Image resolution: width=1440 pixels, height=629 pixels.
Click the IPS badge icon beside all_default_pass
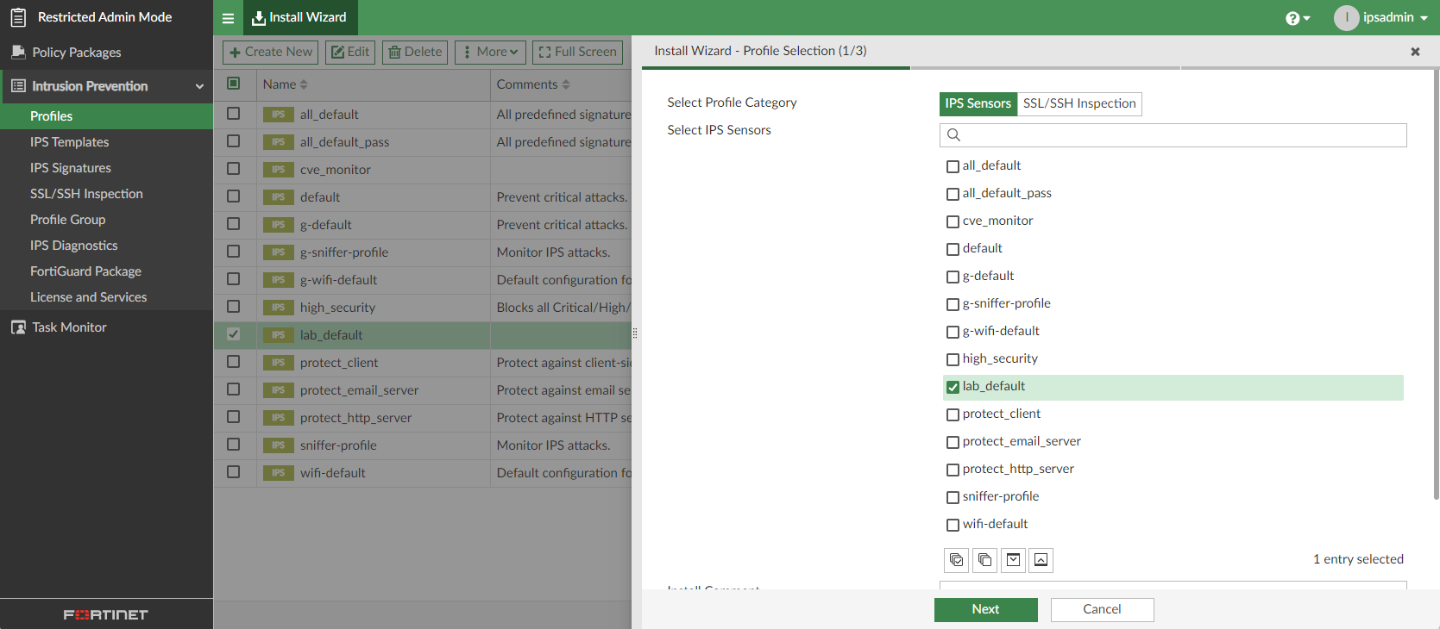click(x=278, y=142)
